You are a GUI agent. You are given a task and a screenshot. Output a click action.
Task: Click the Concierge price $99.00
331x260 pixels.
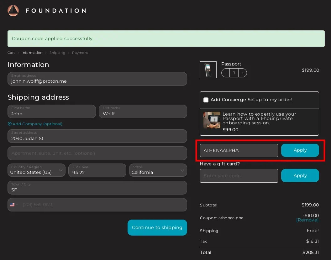point(230,130)
